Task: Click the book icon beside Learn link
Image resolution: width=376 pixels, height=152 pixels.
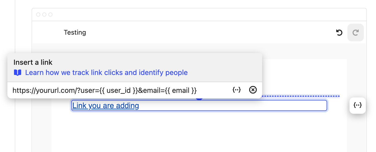Action: point(18,73)
